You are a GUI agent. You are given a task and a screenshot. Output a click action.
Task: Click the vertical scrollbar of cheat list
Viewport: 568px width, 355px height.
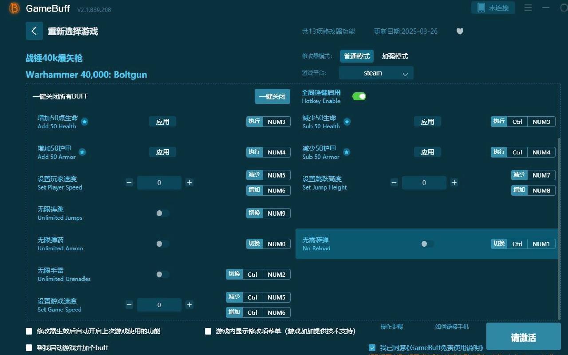click(559, 228)
